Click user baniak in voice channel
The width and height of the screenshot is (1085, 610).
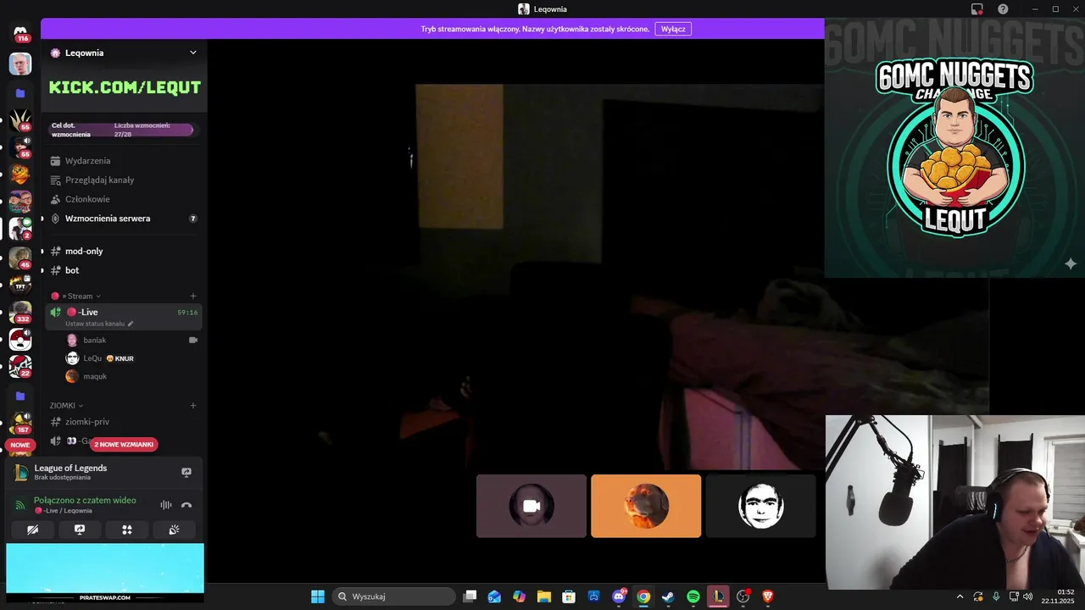[131, 340]
